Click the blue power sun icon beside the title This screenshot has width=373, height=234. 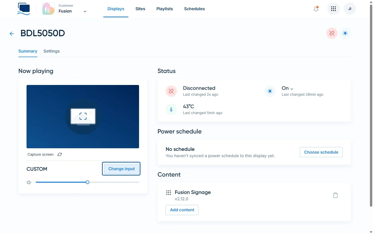coord(345,33)
